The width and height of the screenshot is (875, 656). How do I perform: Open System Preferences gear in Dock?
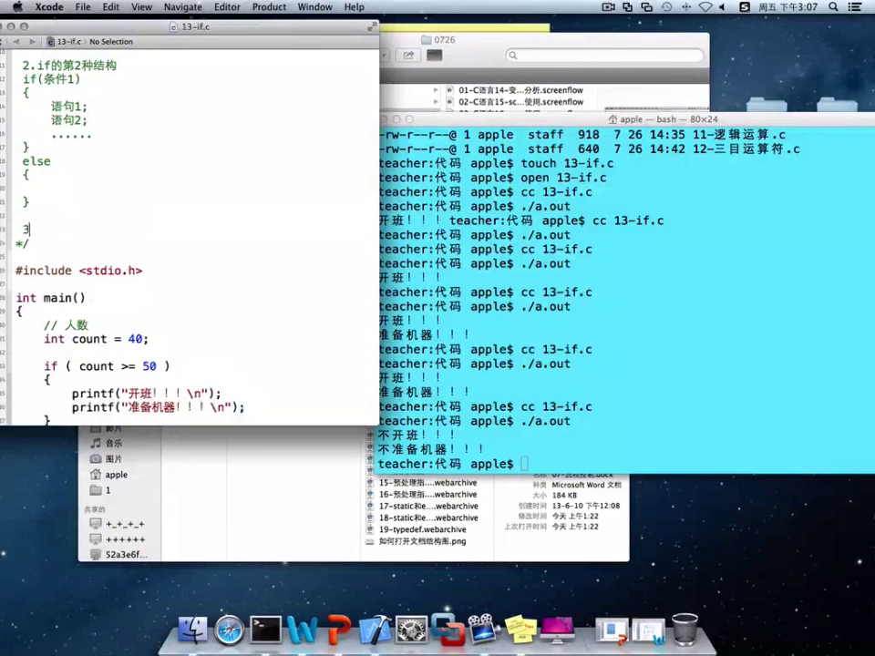click(411, 630)
